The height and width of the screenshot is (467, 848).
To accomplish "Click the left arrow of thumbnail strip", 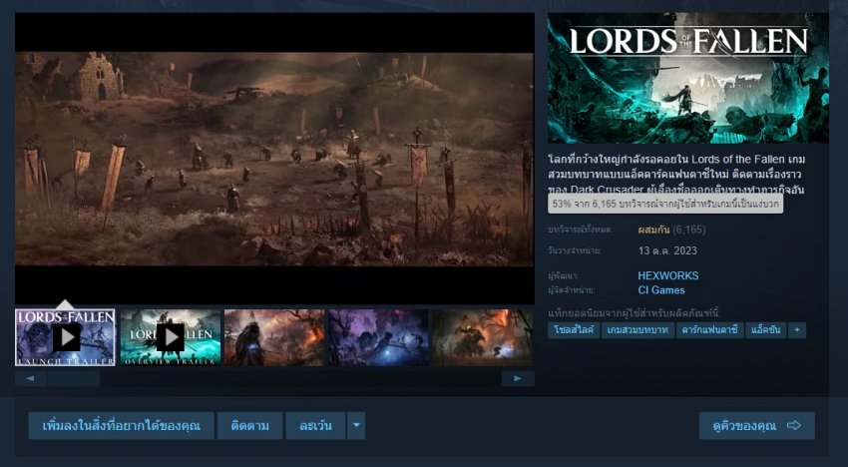I will coord(30,379).
